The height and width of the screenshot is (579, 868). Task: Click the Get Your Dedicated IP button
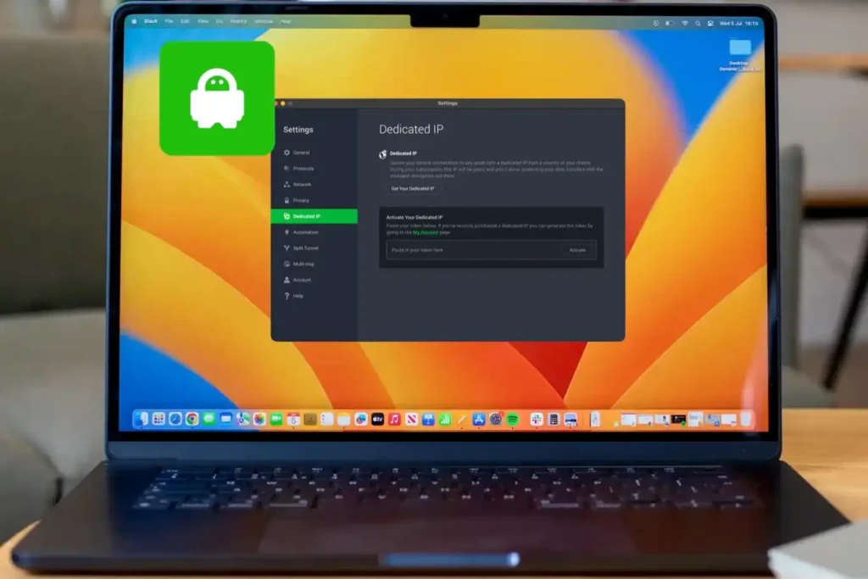[x=413, y=189]
